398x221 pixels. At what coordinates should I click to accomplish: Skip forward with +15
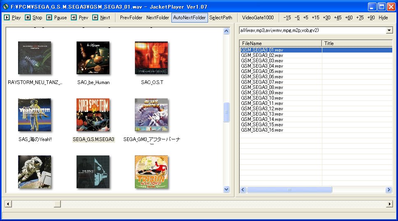315,18
